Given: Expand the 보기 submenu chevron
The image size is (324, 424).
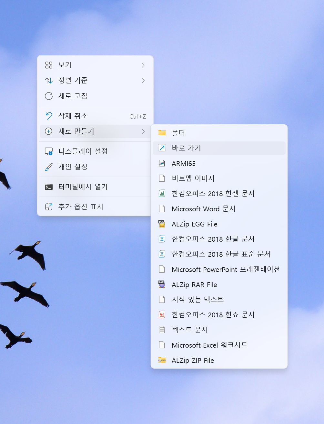Looking at the screenshot, I should coord(143,65).
